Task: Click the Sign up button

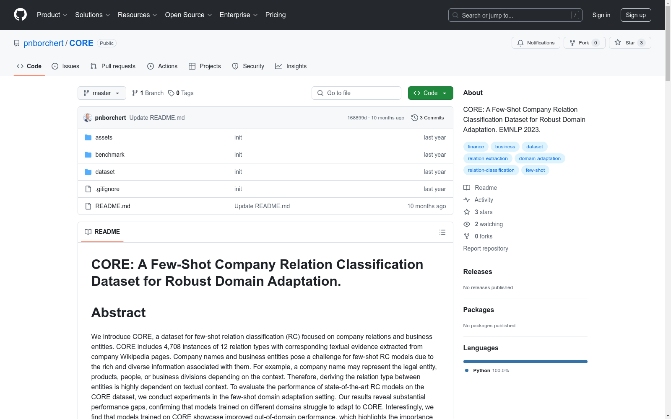Action: coord(636,15)
